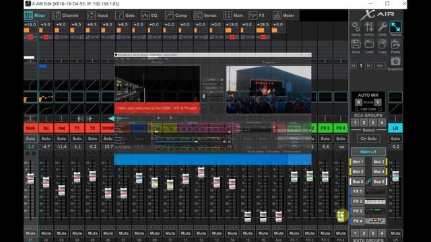The height and width of the screenshot is (242, 431).
Task: Open the Main tab
Action: coord(234,15)
